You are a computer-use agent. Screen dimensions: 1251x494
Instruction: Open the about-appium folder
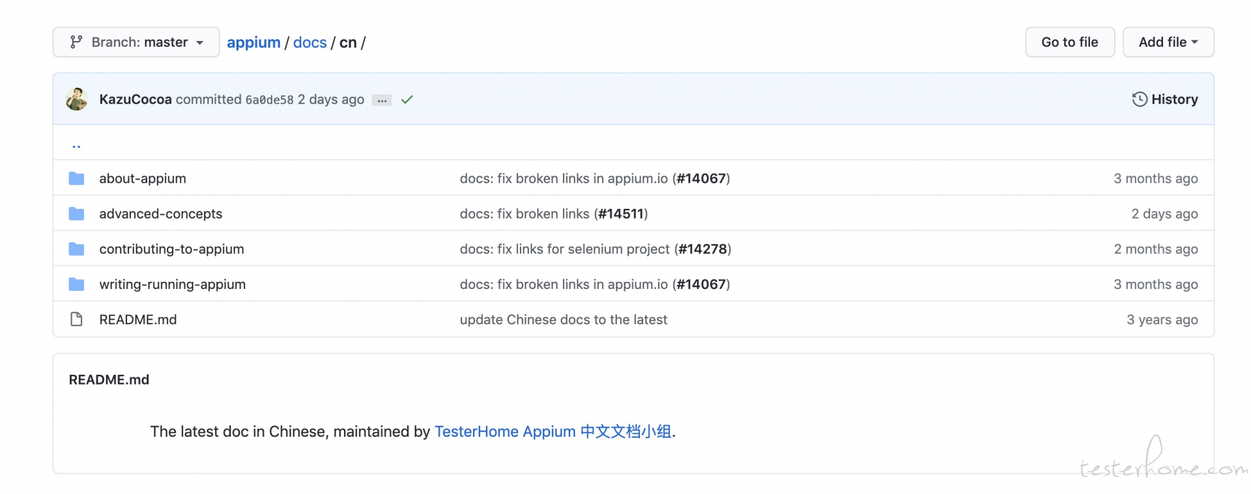143,178
